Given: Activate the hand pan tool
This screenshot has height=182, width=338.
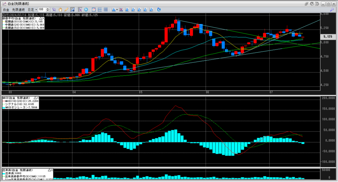Looking at the screenshot, I should click(60, 10).
